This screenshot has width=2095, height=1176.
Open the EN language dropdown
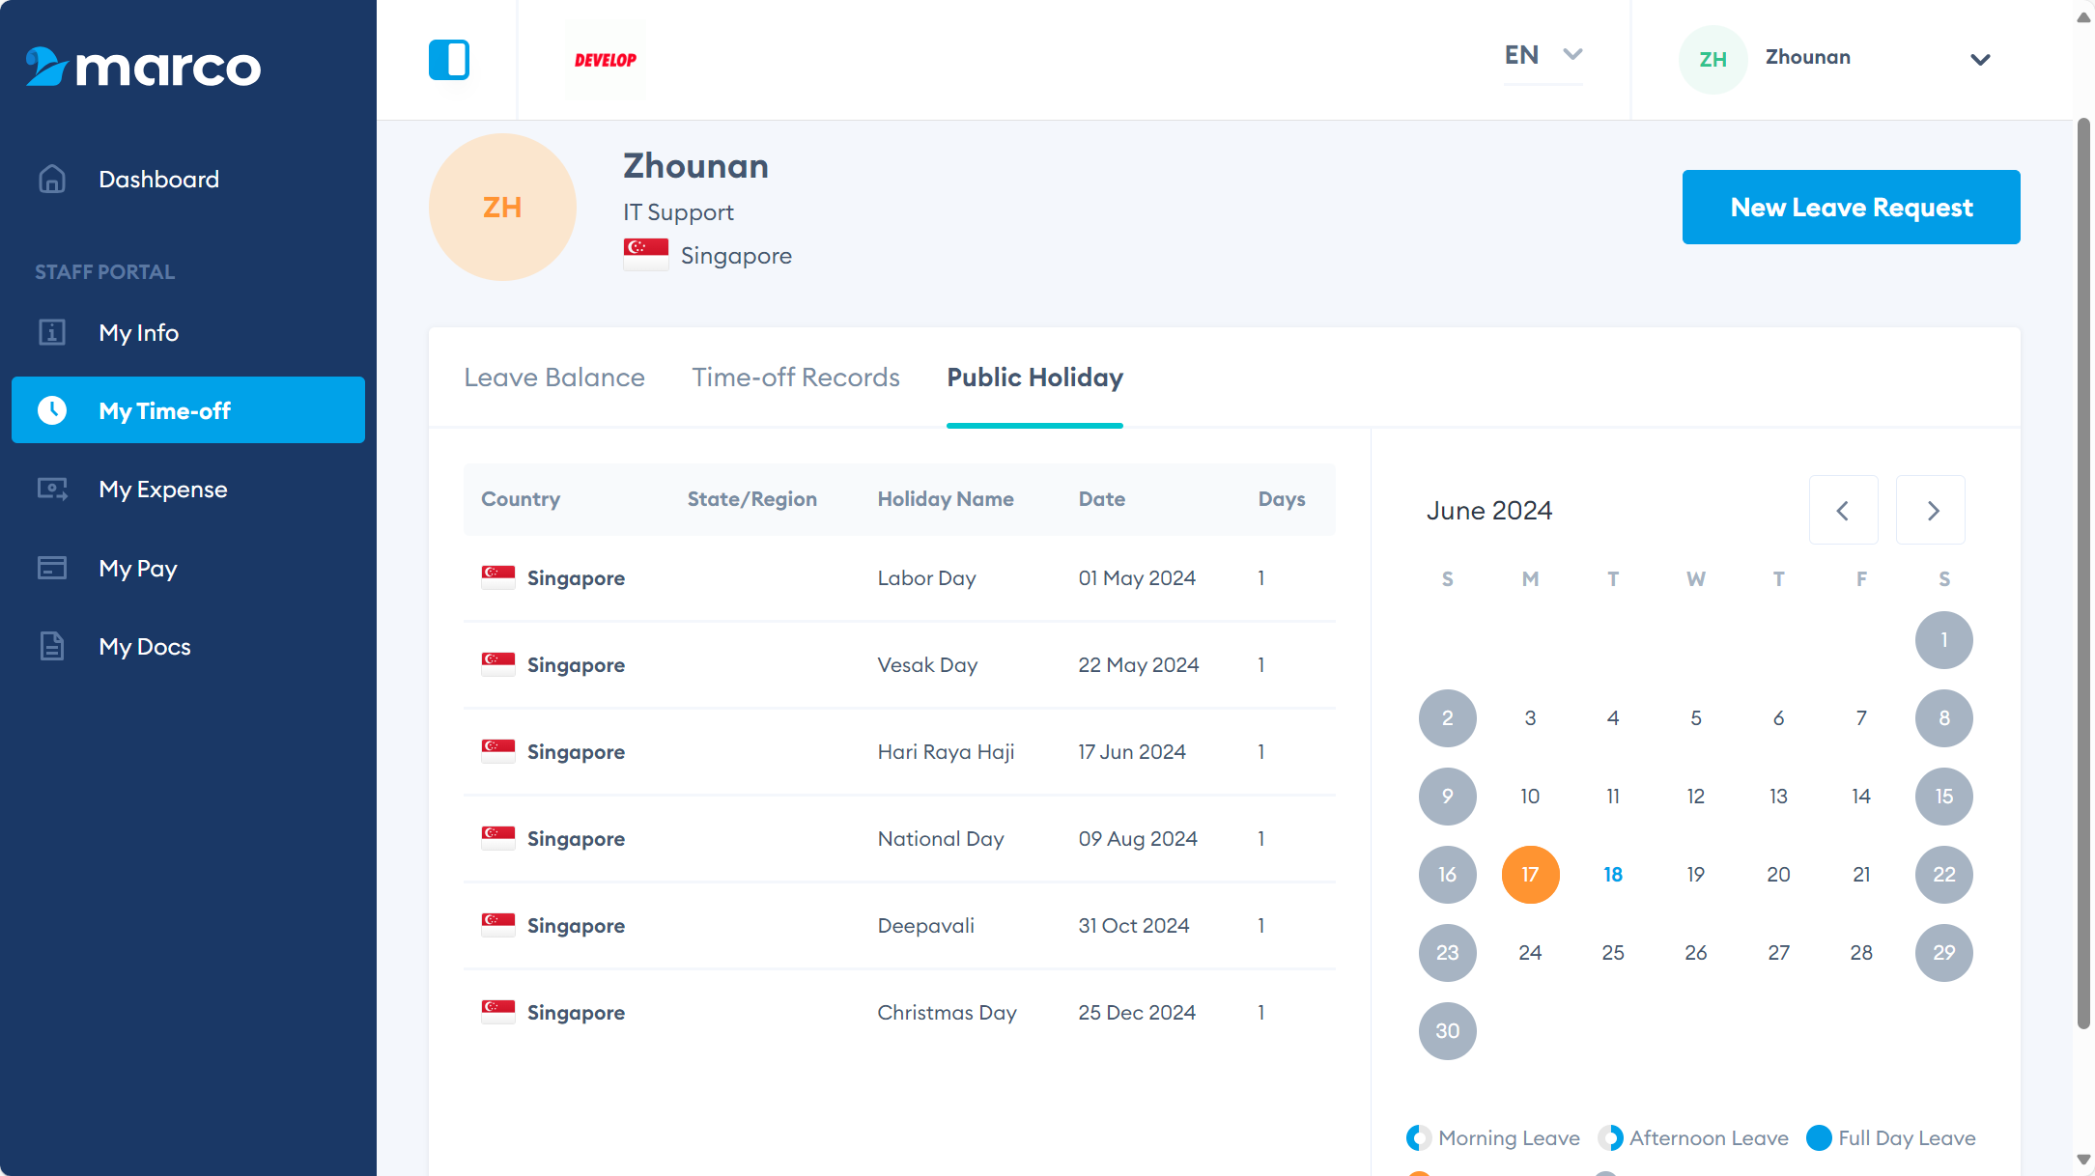coord(1543,56)
